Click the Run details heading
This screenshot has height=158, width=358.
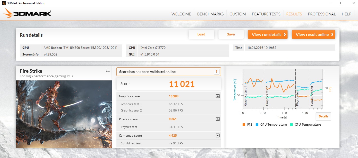coord(31,35)
